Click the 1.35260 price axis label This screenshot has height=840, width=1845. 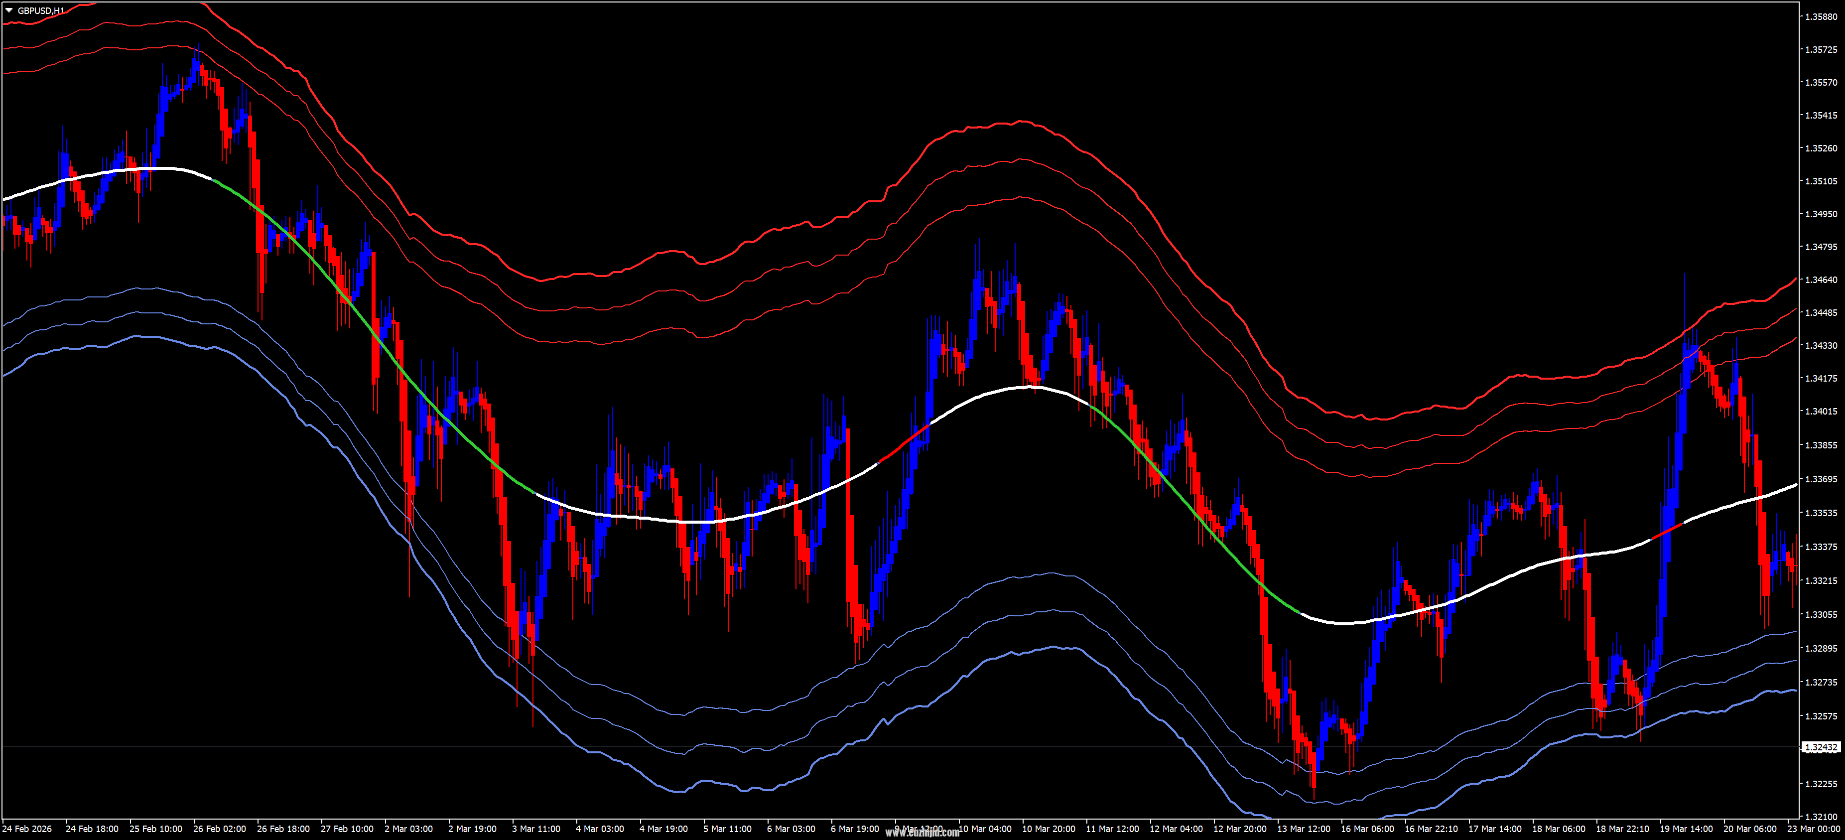(1822, 148)
